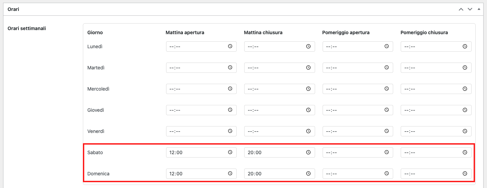Open clock picker for Giovedì Pomeriggio apertura

387,110
